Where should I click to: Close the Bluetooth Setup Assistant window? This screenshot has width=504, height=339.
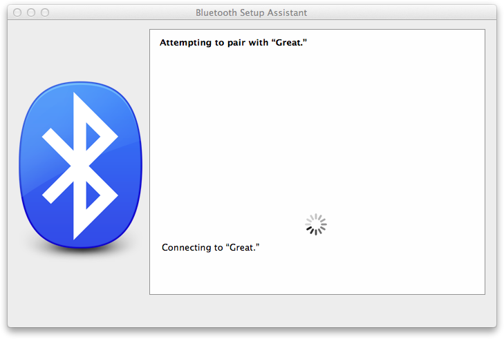pyautogui.click(x=17, y=12)
